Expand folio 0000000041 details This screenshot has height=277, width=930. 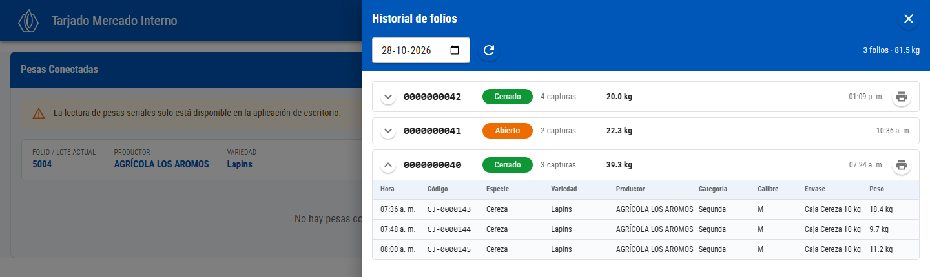388,131
